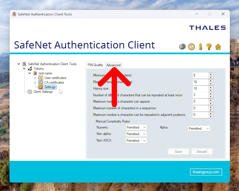Open the About info icon

click(200, 47)
